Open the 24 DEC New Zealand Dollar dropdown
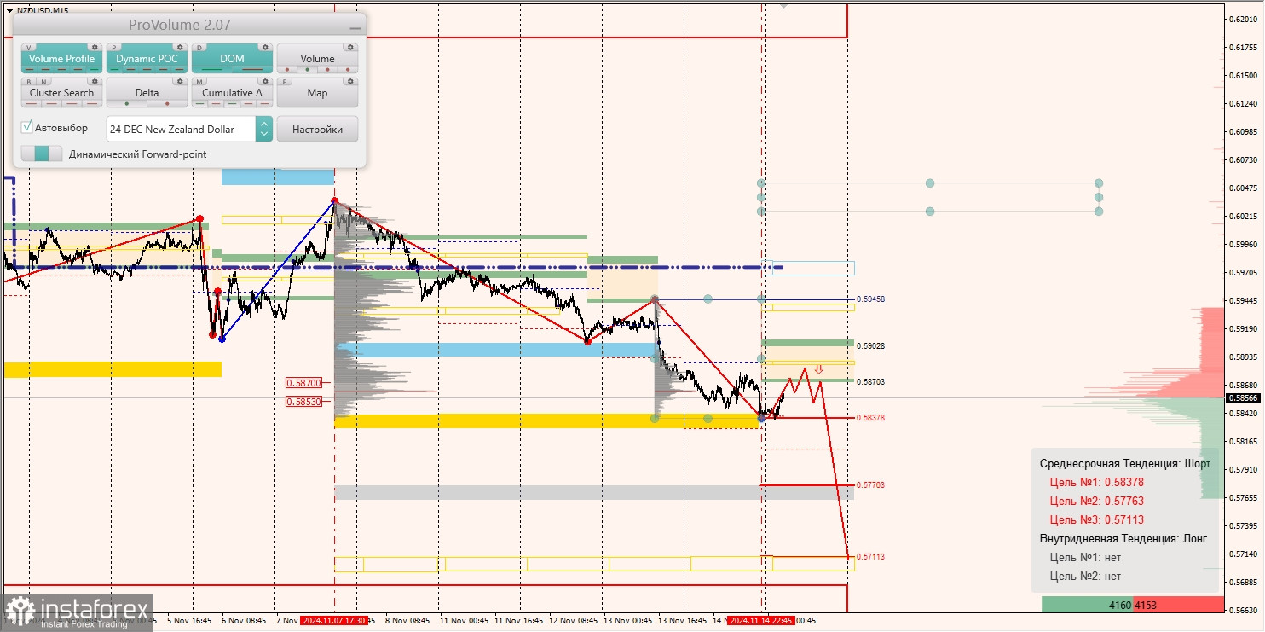The height and width of the screenshot is (632, 1265). click(x=181, y=129)
